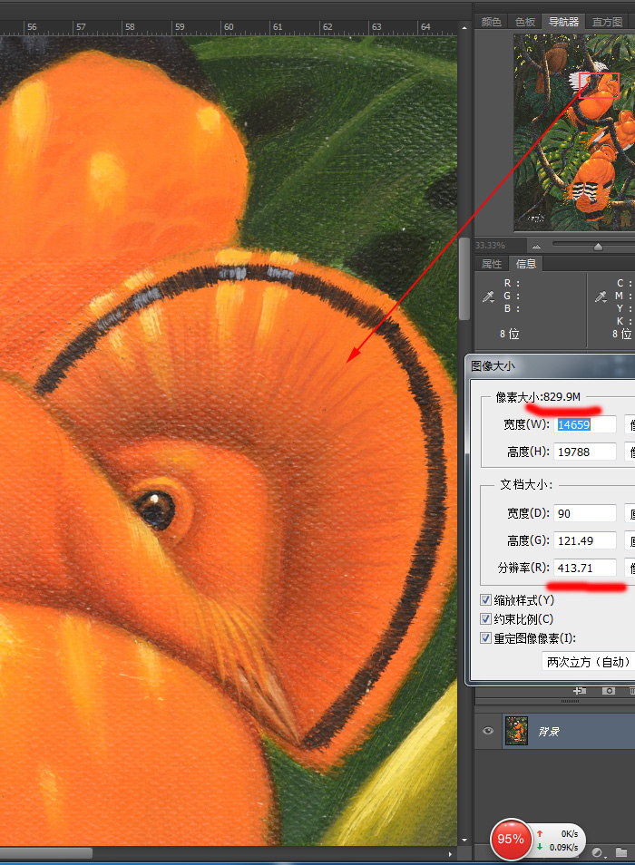Viewport: 635px width, 865px height.
Task: Click the camera snapshot icon above layers
Action: tap(609, 691)
